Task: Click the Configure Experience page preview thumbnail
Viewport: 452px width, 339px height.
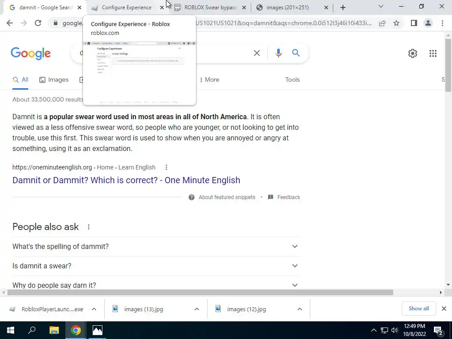Action: (139, 73)
